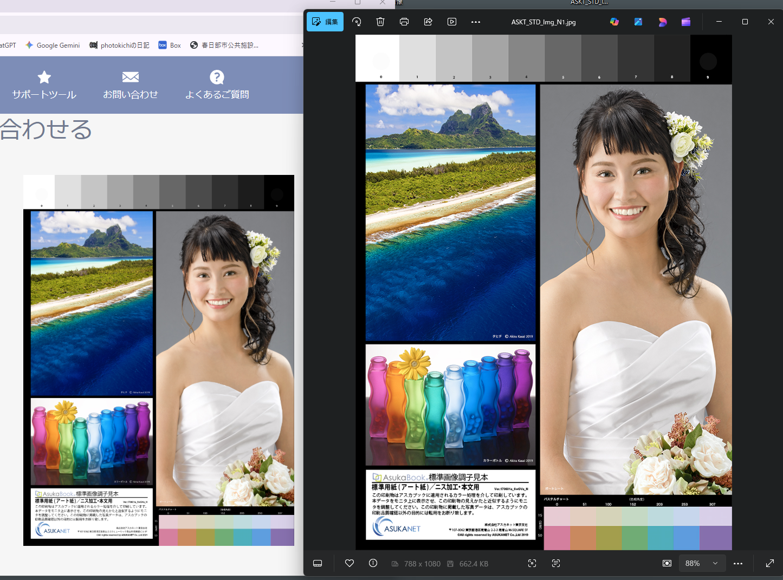
Task: Expand the 88% zoom level dropdown
Action: click(715, 563)
